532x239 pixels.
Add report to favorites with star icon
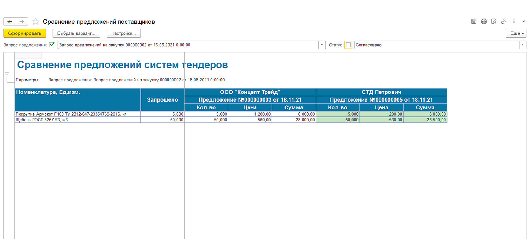pyautogui.click(x=35, y=22)
